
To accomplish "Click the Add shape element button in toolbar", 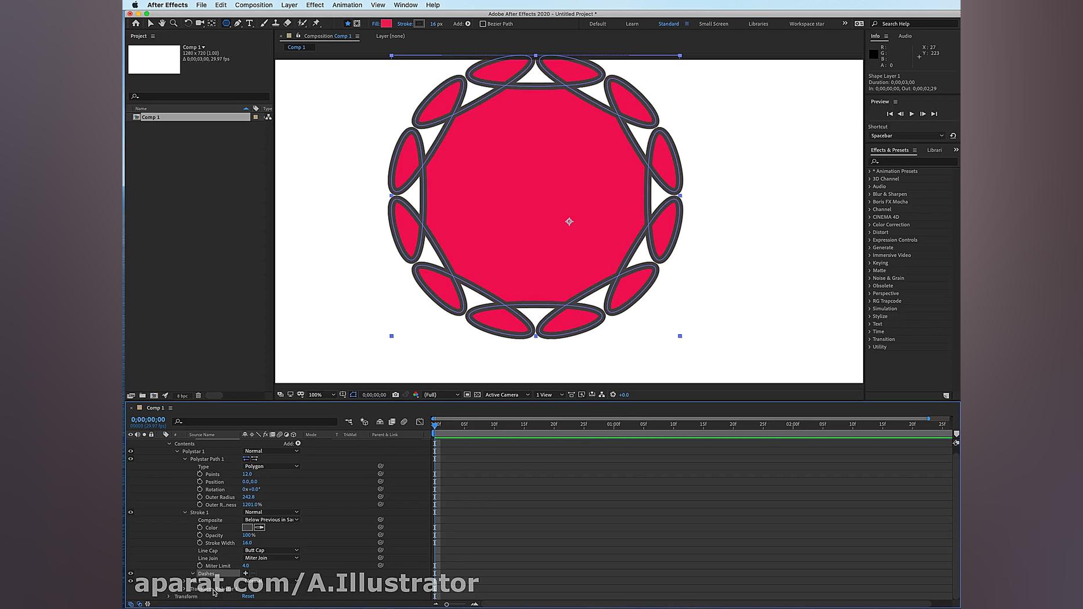I will pyautogui.click(x=468, y=24).
